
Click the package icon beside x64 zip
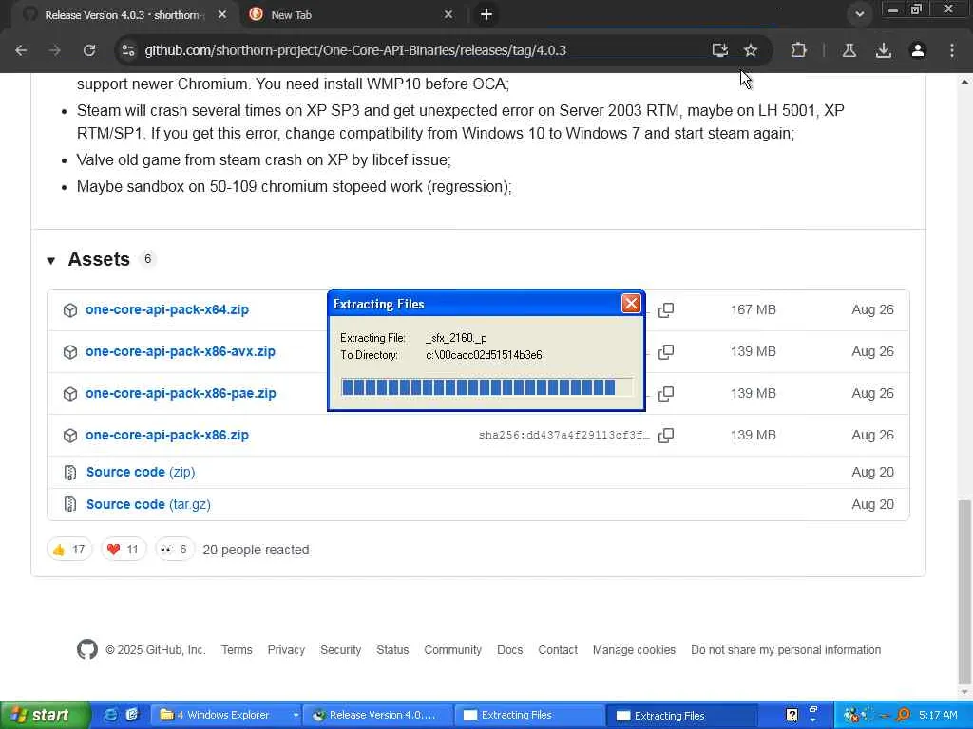pyautogui.click(x=70, y=310)
